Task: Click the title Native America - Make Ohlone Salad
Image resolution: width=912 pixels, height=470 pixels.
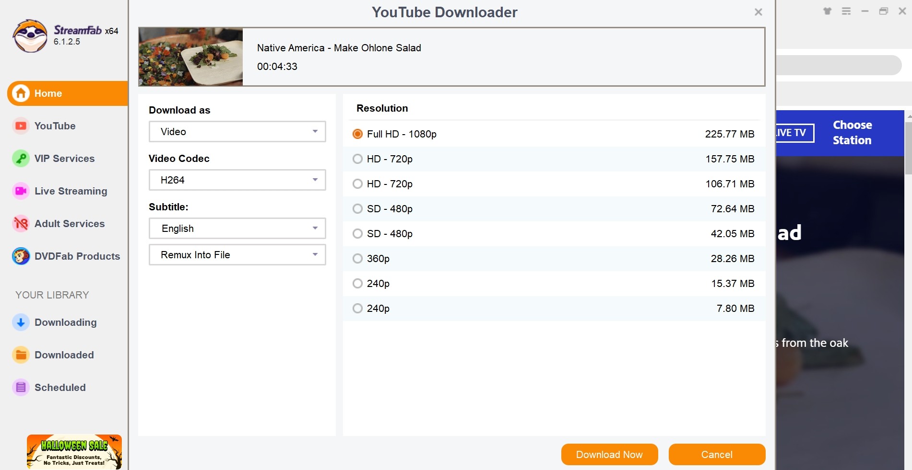Action: pos(339,48)
